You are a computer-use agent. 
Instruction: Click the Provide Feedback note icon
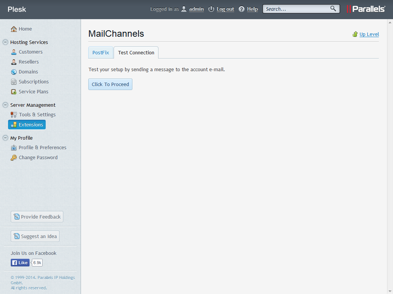point(17,217)
